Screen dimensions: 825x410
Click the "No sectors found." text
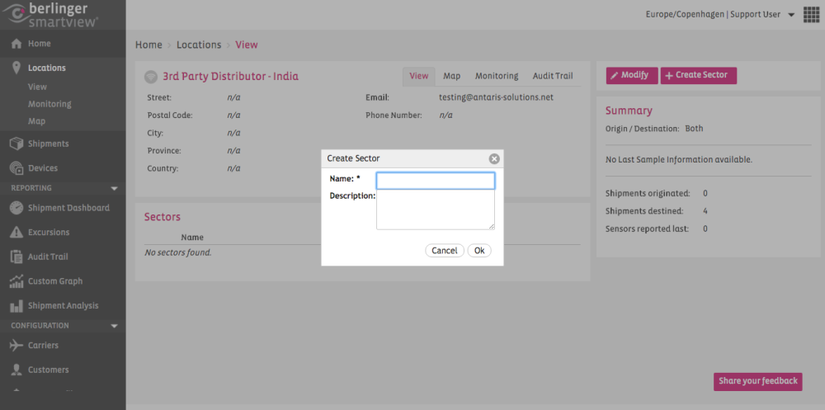tap(178, 252)
